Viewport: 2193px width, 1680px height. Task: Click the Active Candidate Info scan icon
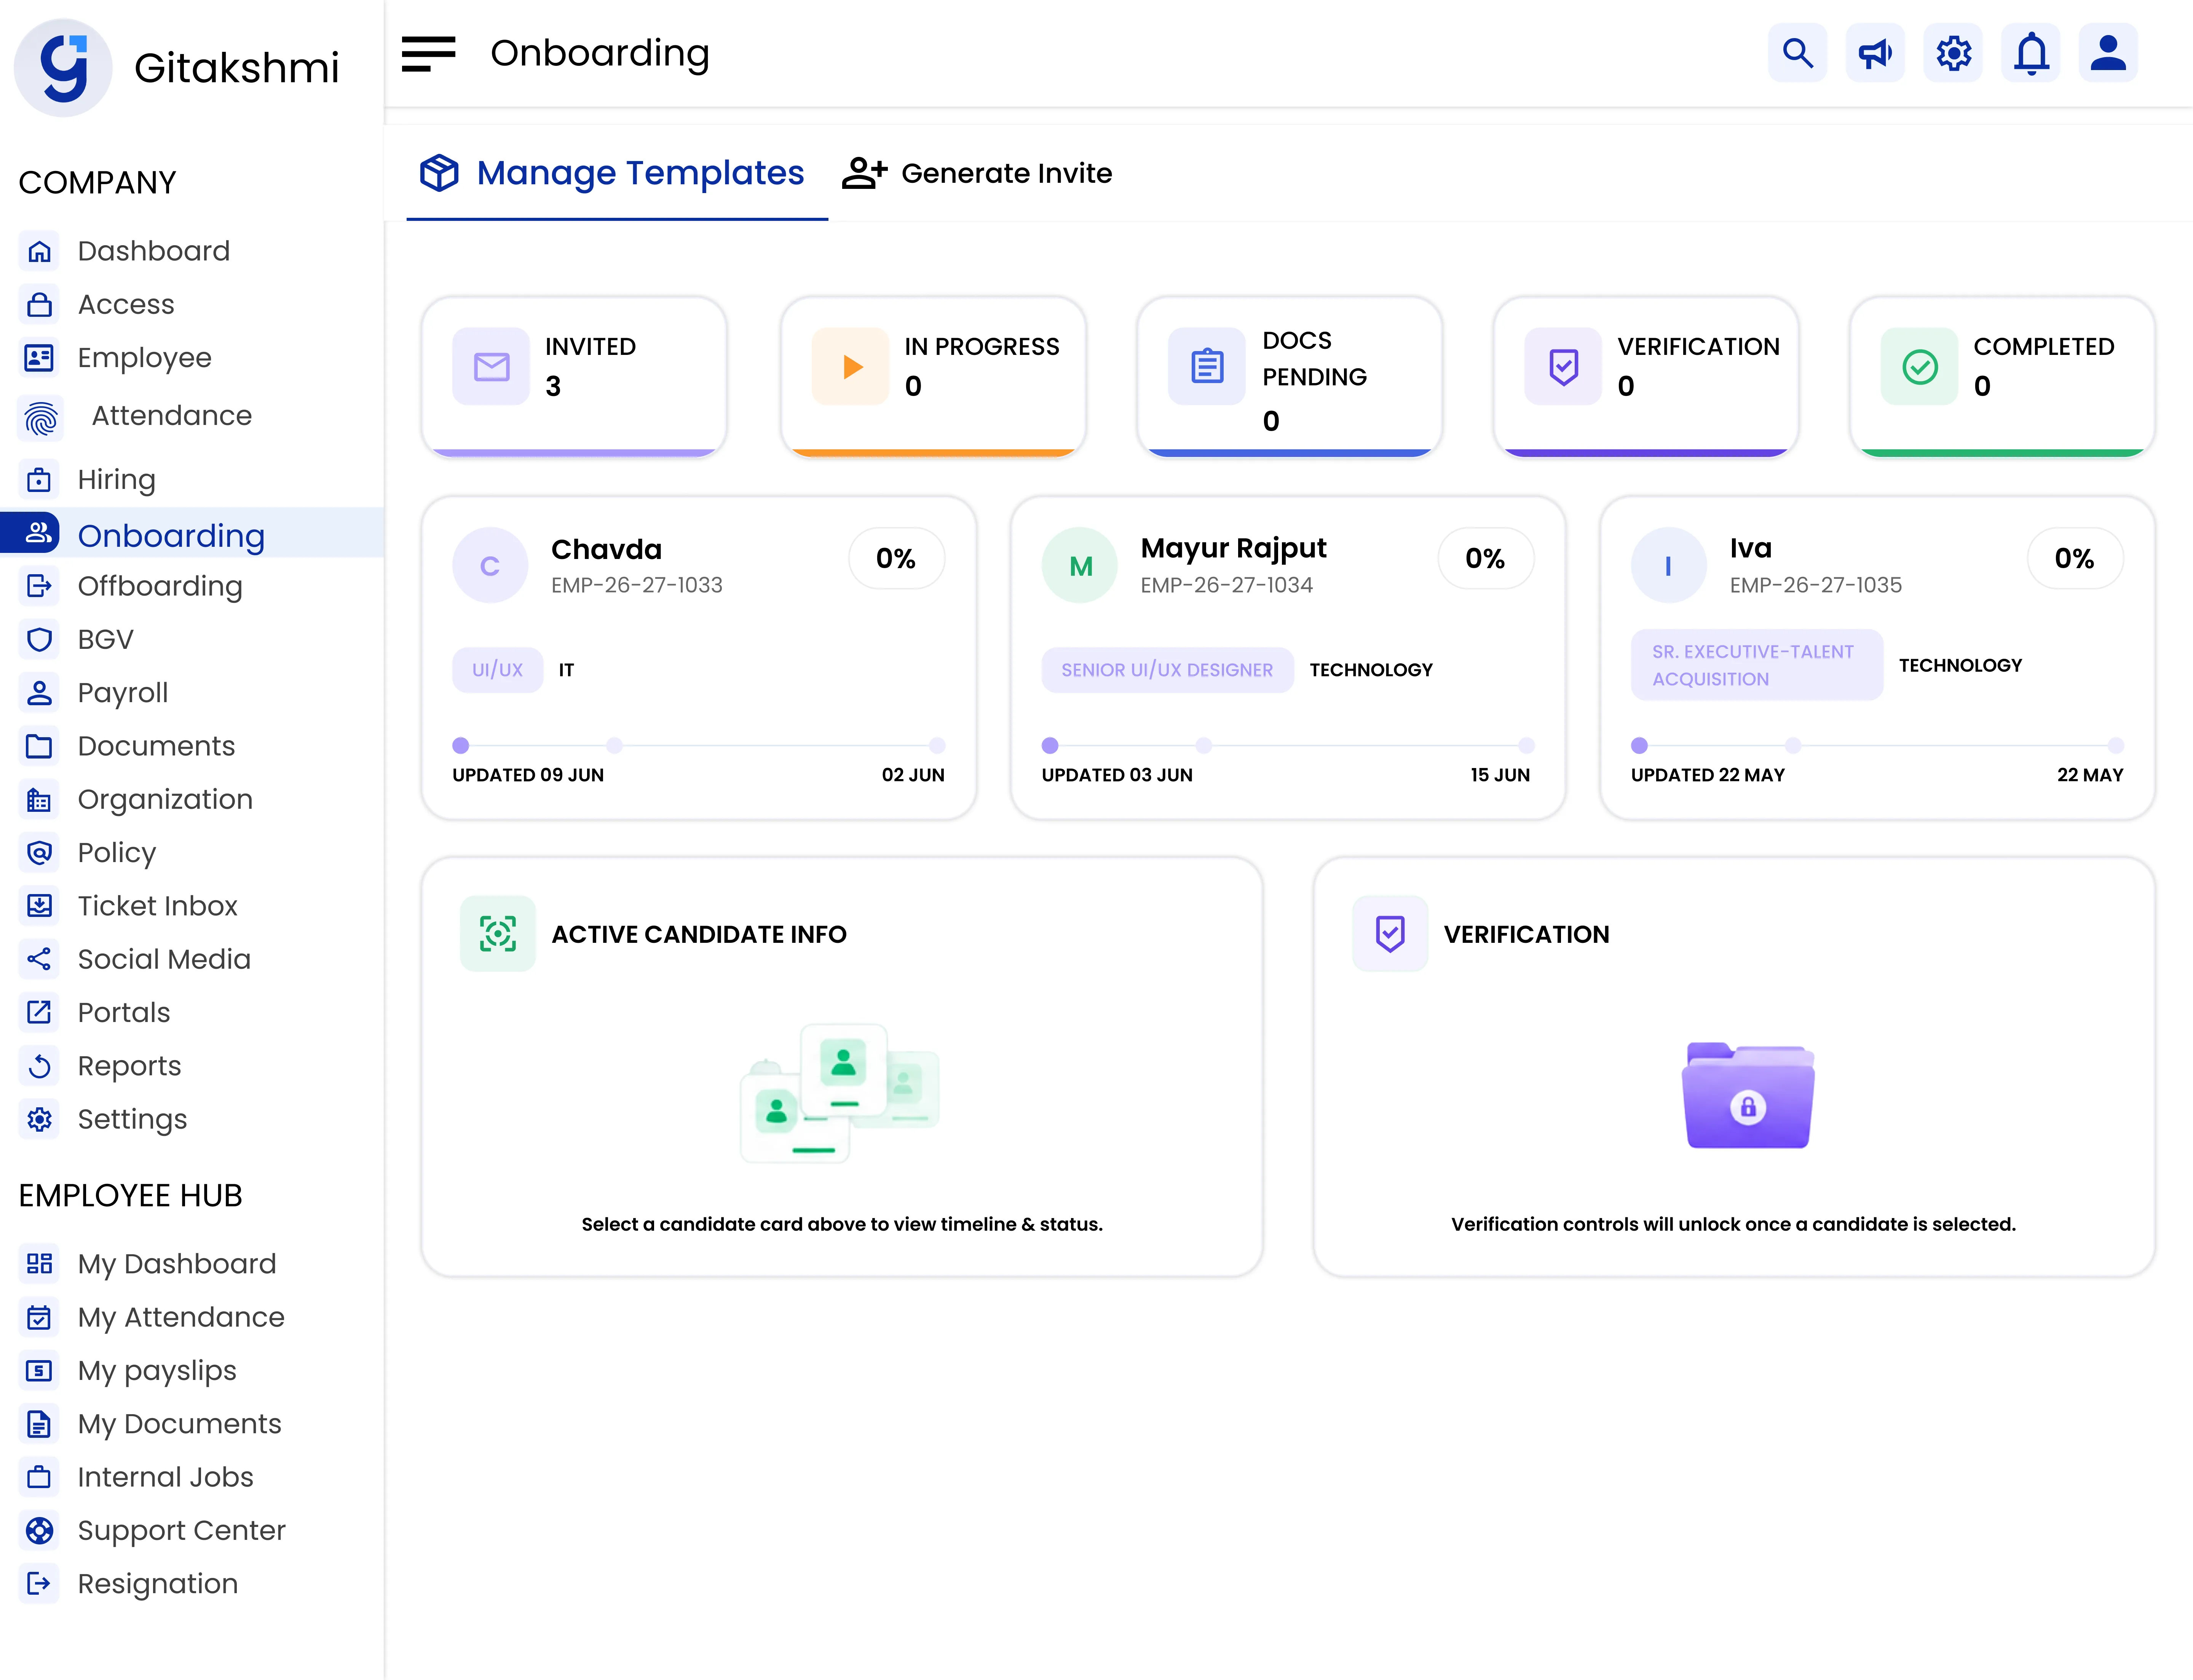pyautogui.click(x=498, y=934)
